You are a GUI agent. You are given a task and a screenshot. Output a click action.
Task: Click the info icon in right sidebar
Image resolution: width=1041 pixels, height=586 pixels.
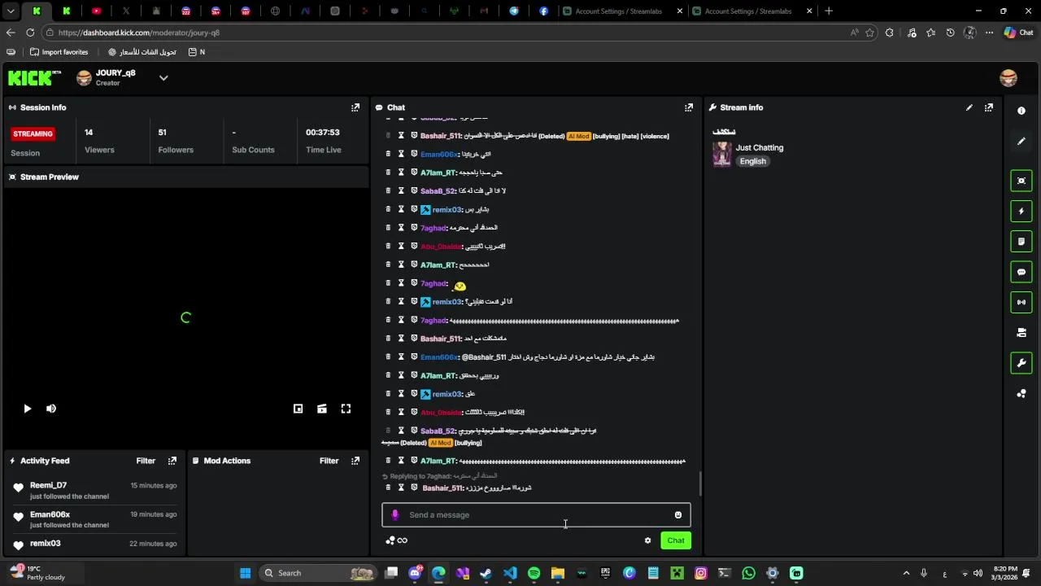1021,111
